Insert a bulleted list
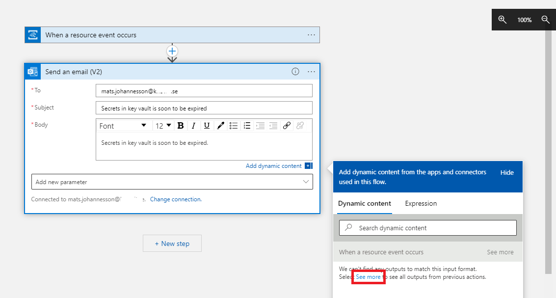Screen dimensions: 556x298 coord(234,126)
